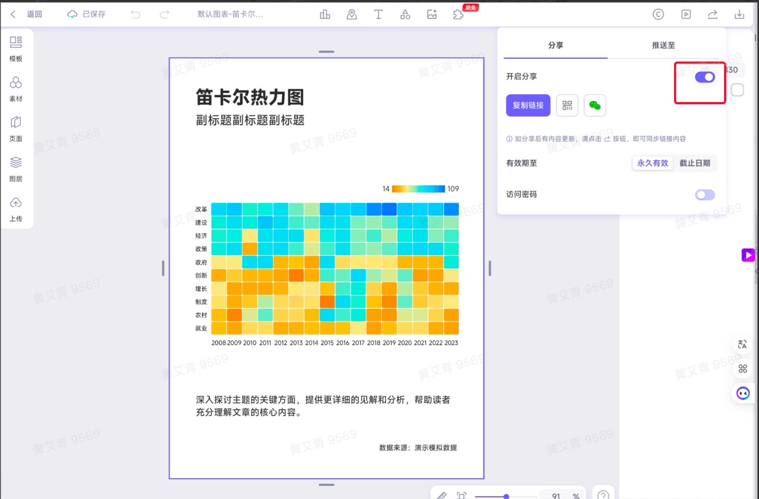
Task: Tick the checkbox beside the share panel
Action: coord(737,90)
